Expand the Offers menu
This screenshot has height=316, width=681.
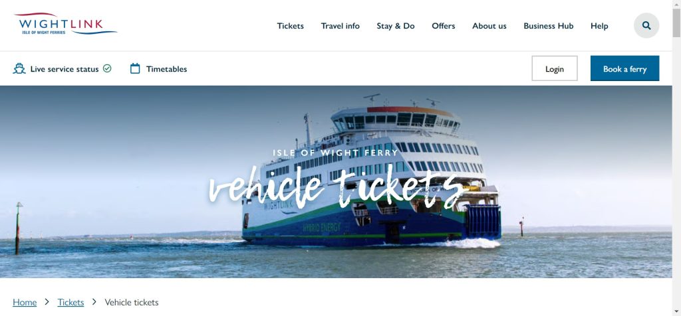[443, 26]
